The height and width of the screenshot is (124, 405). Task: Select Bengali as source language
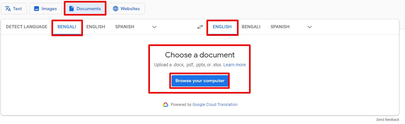pos(67,27)
